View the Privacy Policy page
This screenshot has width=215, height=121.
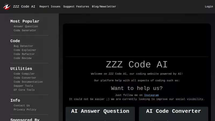coord(25,110)
